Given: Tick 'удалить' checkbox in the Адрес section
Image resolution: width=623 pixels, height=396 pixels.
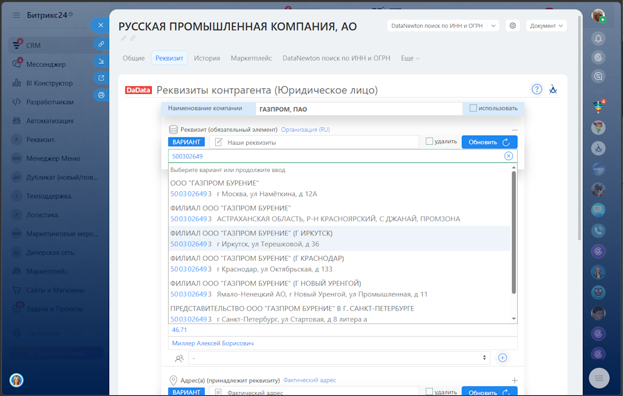Looking at the screenshot, I should tap(429, 391).
